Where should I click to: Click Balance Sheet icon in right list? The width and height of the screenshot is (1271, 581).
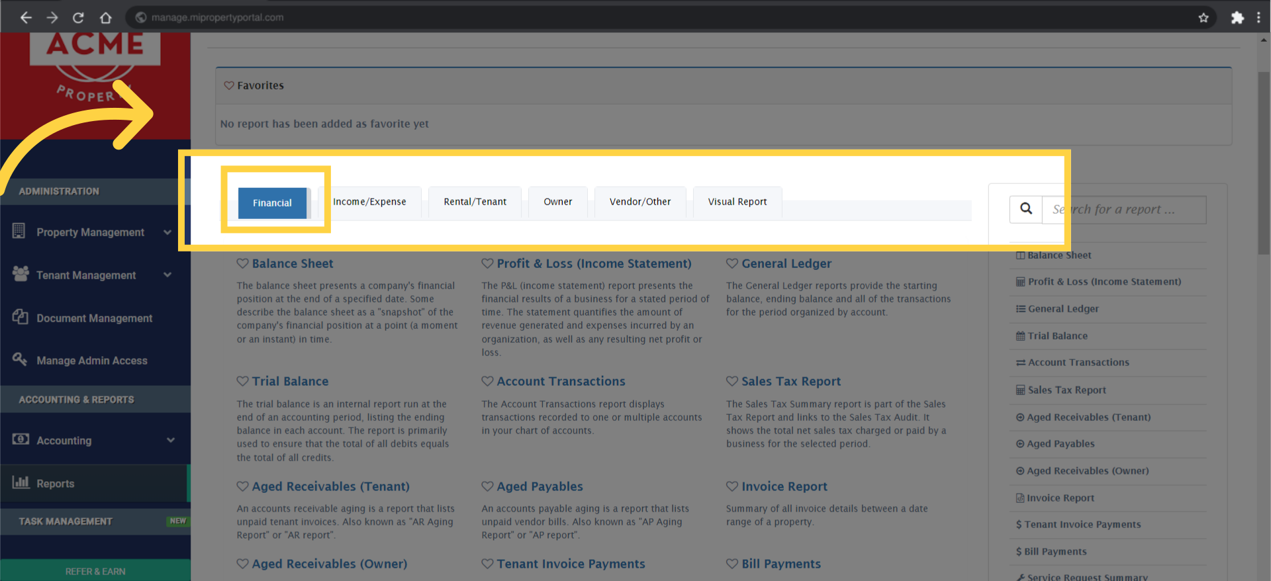[x=1020, y=255]
